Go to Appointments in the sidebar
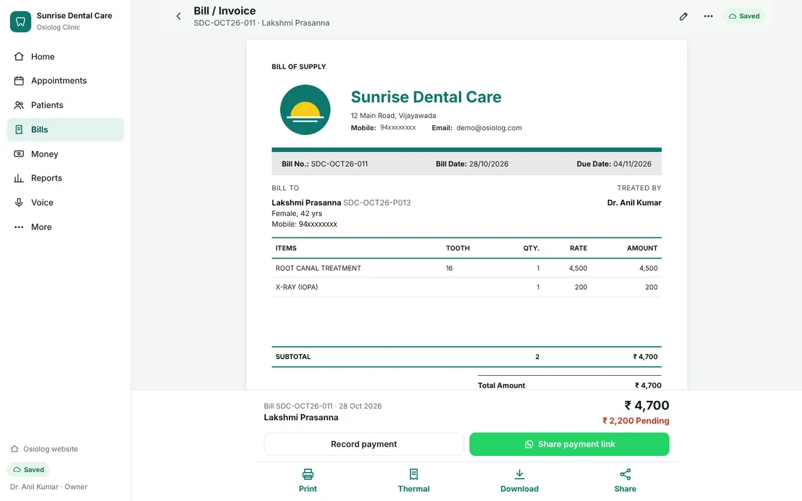This screenshot has width=802, height=501. pyautogui.click(x=65, y=81)
